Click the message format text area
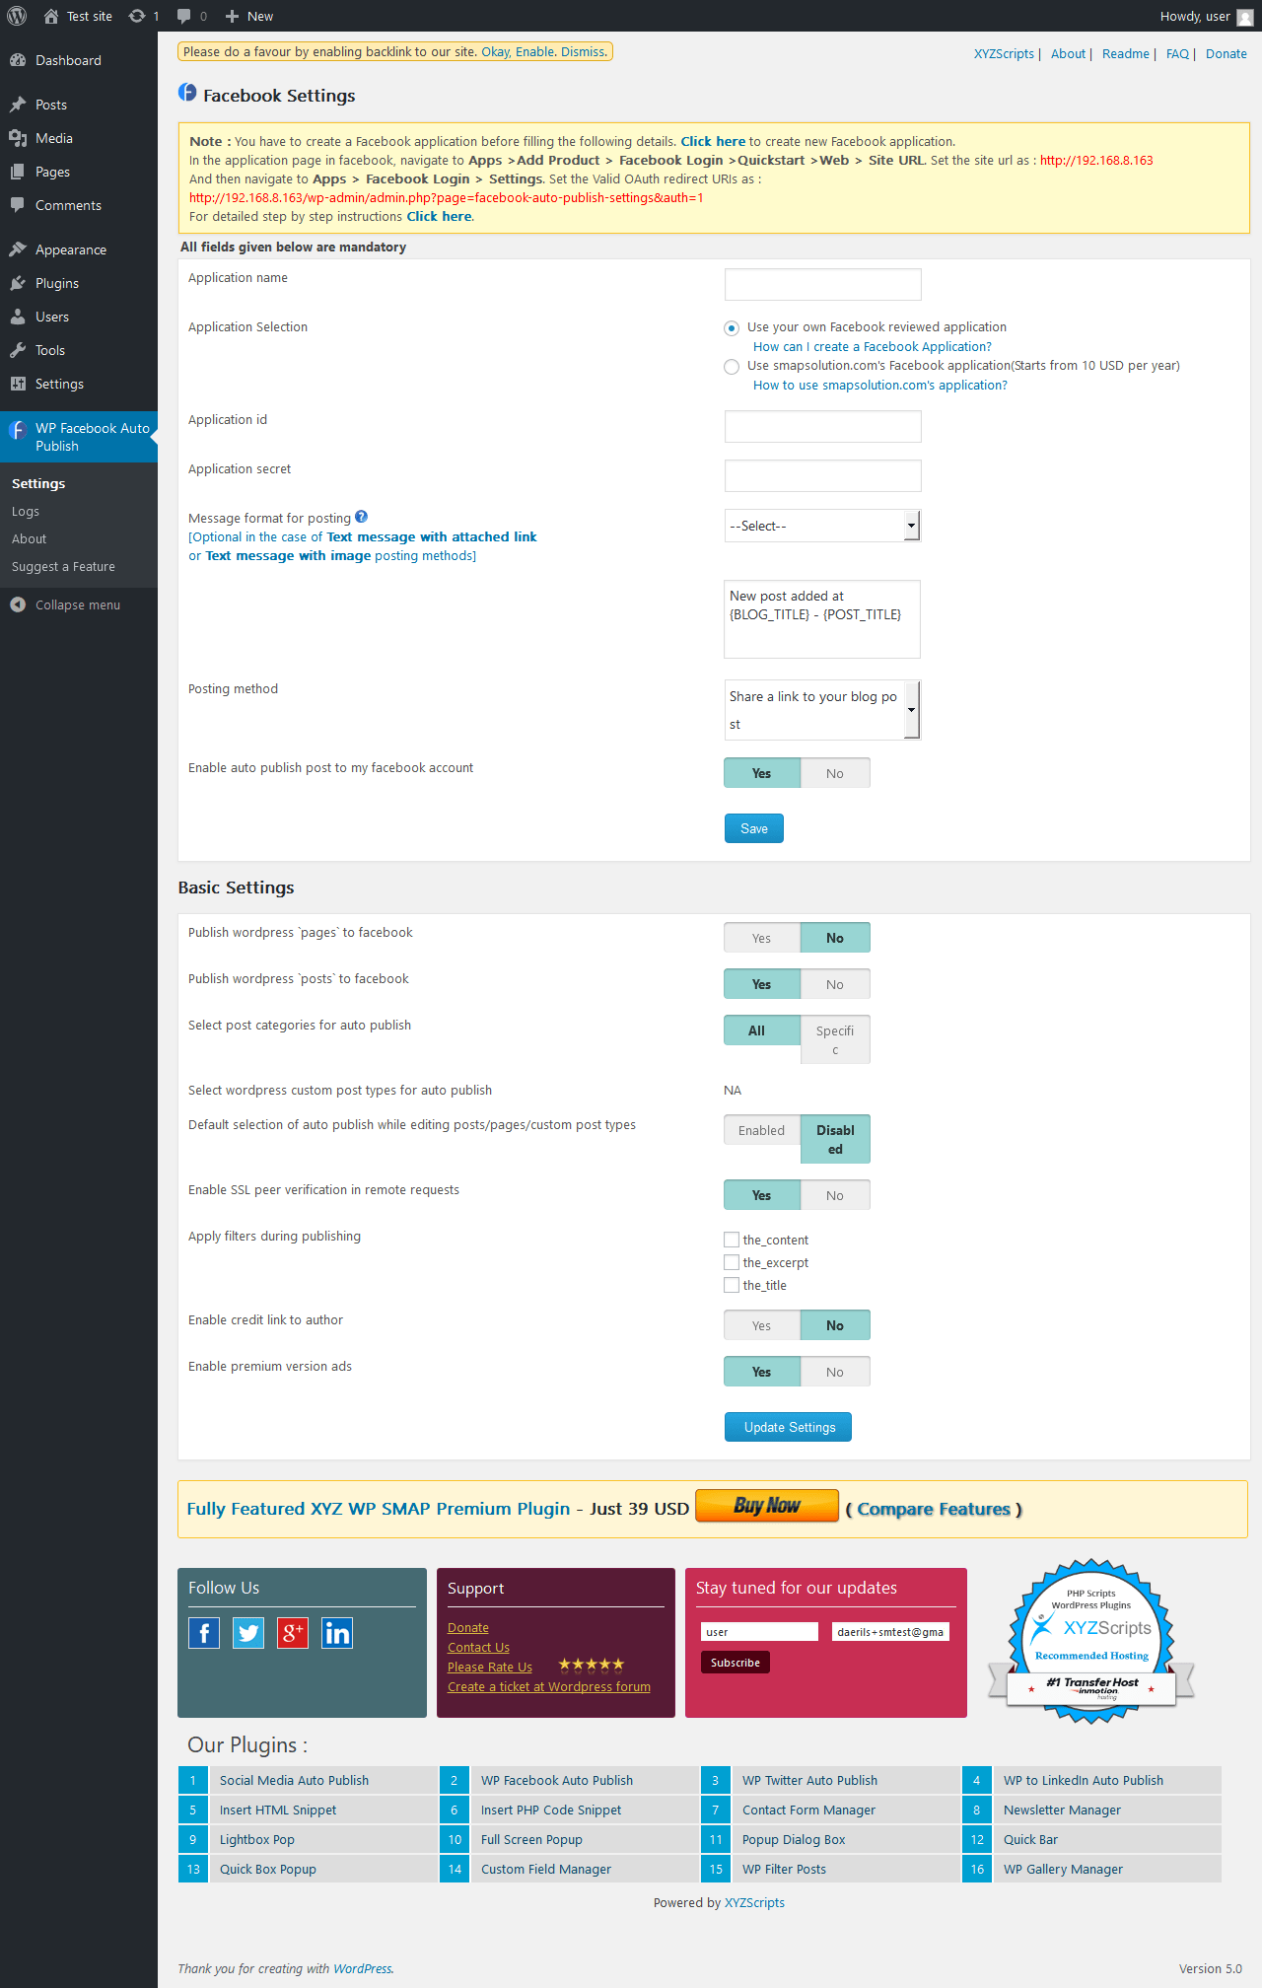 [x=822, y=619]
